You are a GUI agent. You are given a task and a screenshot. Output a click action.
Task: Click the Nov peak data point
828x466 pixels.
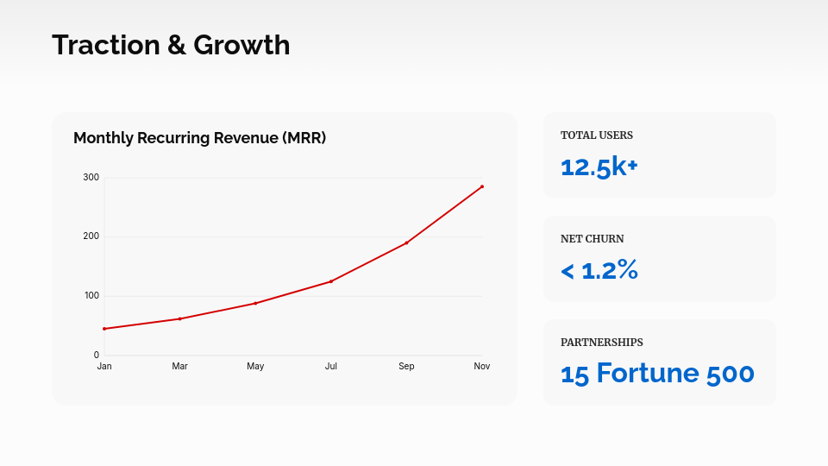[x=482, y=186]
